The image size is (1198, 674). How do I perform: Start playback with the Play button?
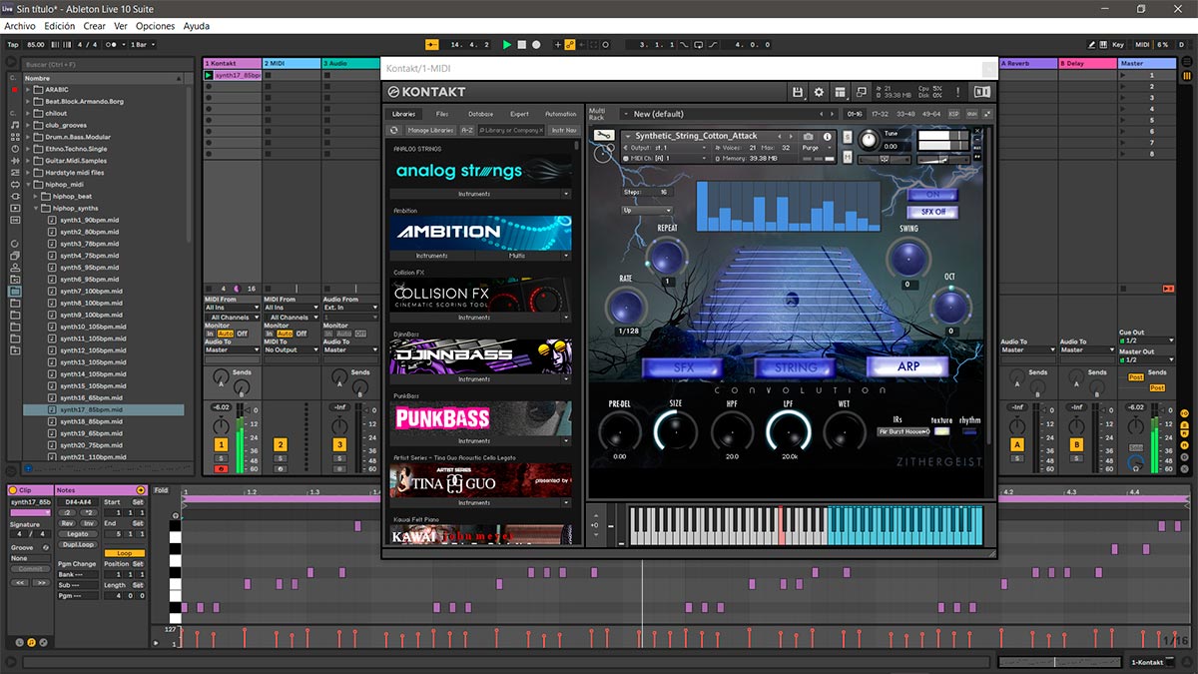pyautogui.click(x=507, y=45)
